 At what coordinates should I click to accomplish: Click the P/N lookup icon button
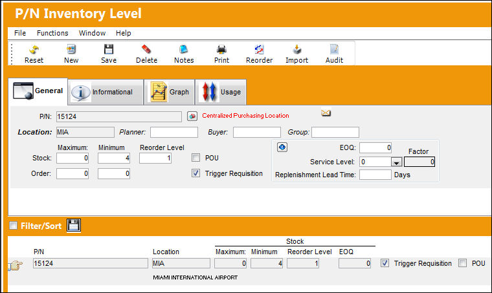(x=192, y=116)
